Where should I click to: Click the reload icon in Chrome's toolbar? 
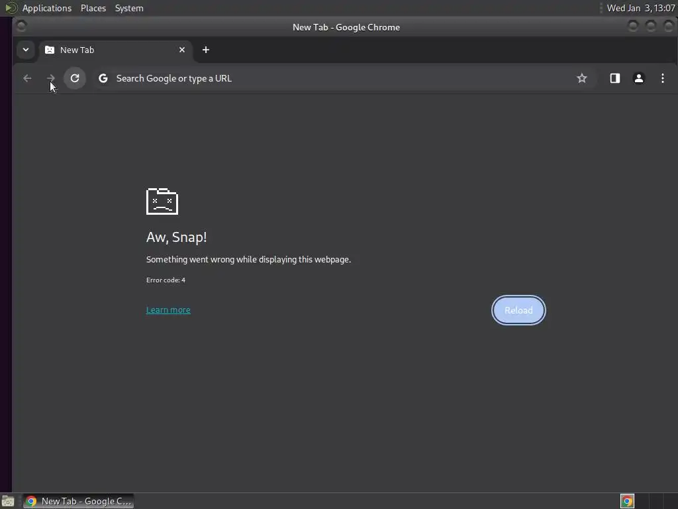(75, 78)
